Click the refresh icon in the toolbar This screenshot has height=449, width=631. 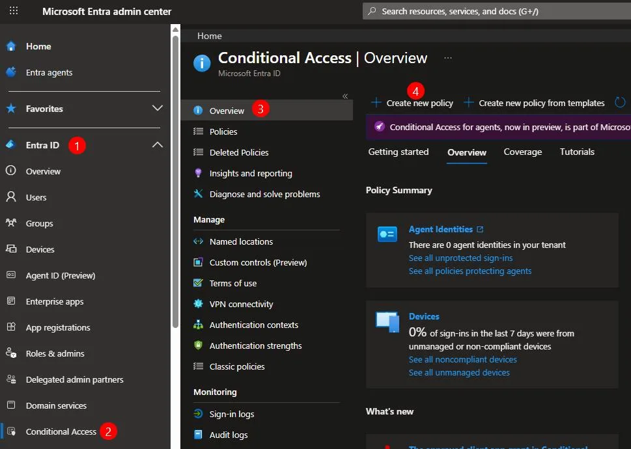point(620,103)
